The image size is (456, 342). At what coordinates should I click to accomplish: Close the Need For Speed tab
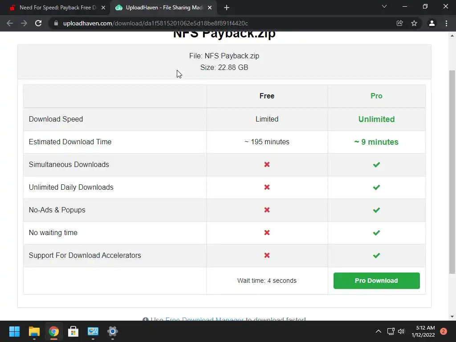tap(103, 8)
